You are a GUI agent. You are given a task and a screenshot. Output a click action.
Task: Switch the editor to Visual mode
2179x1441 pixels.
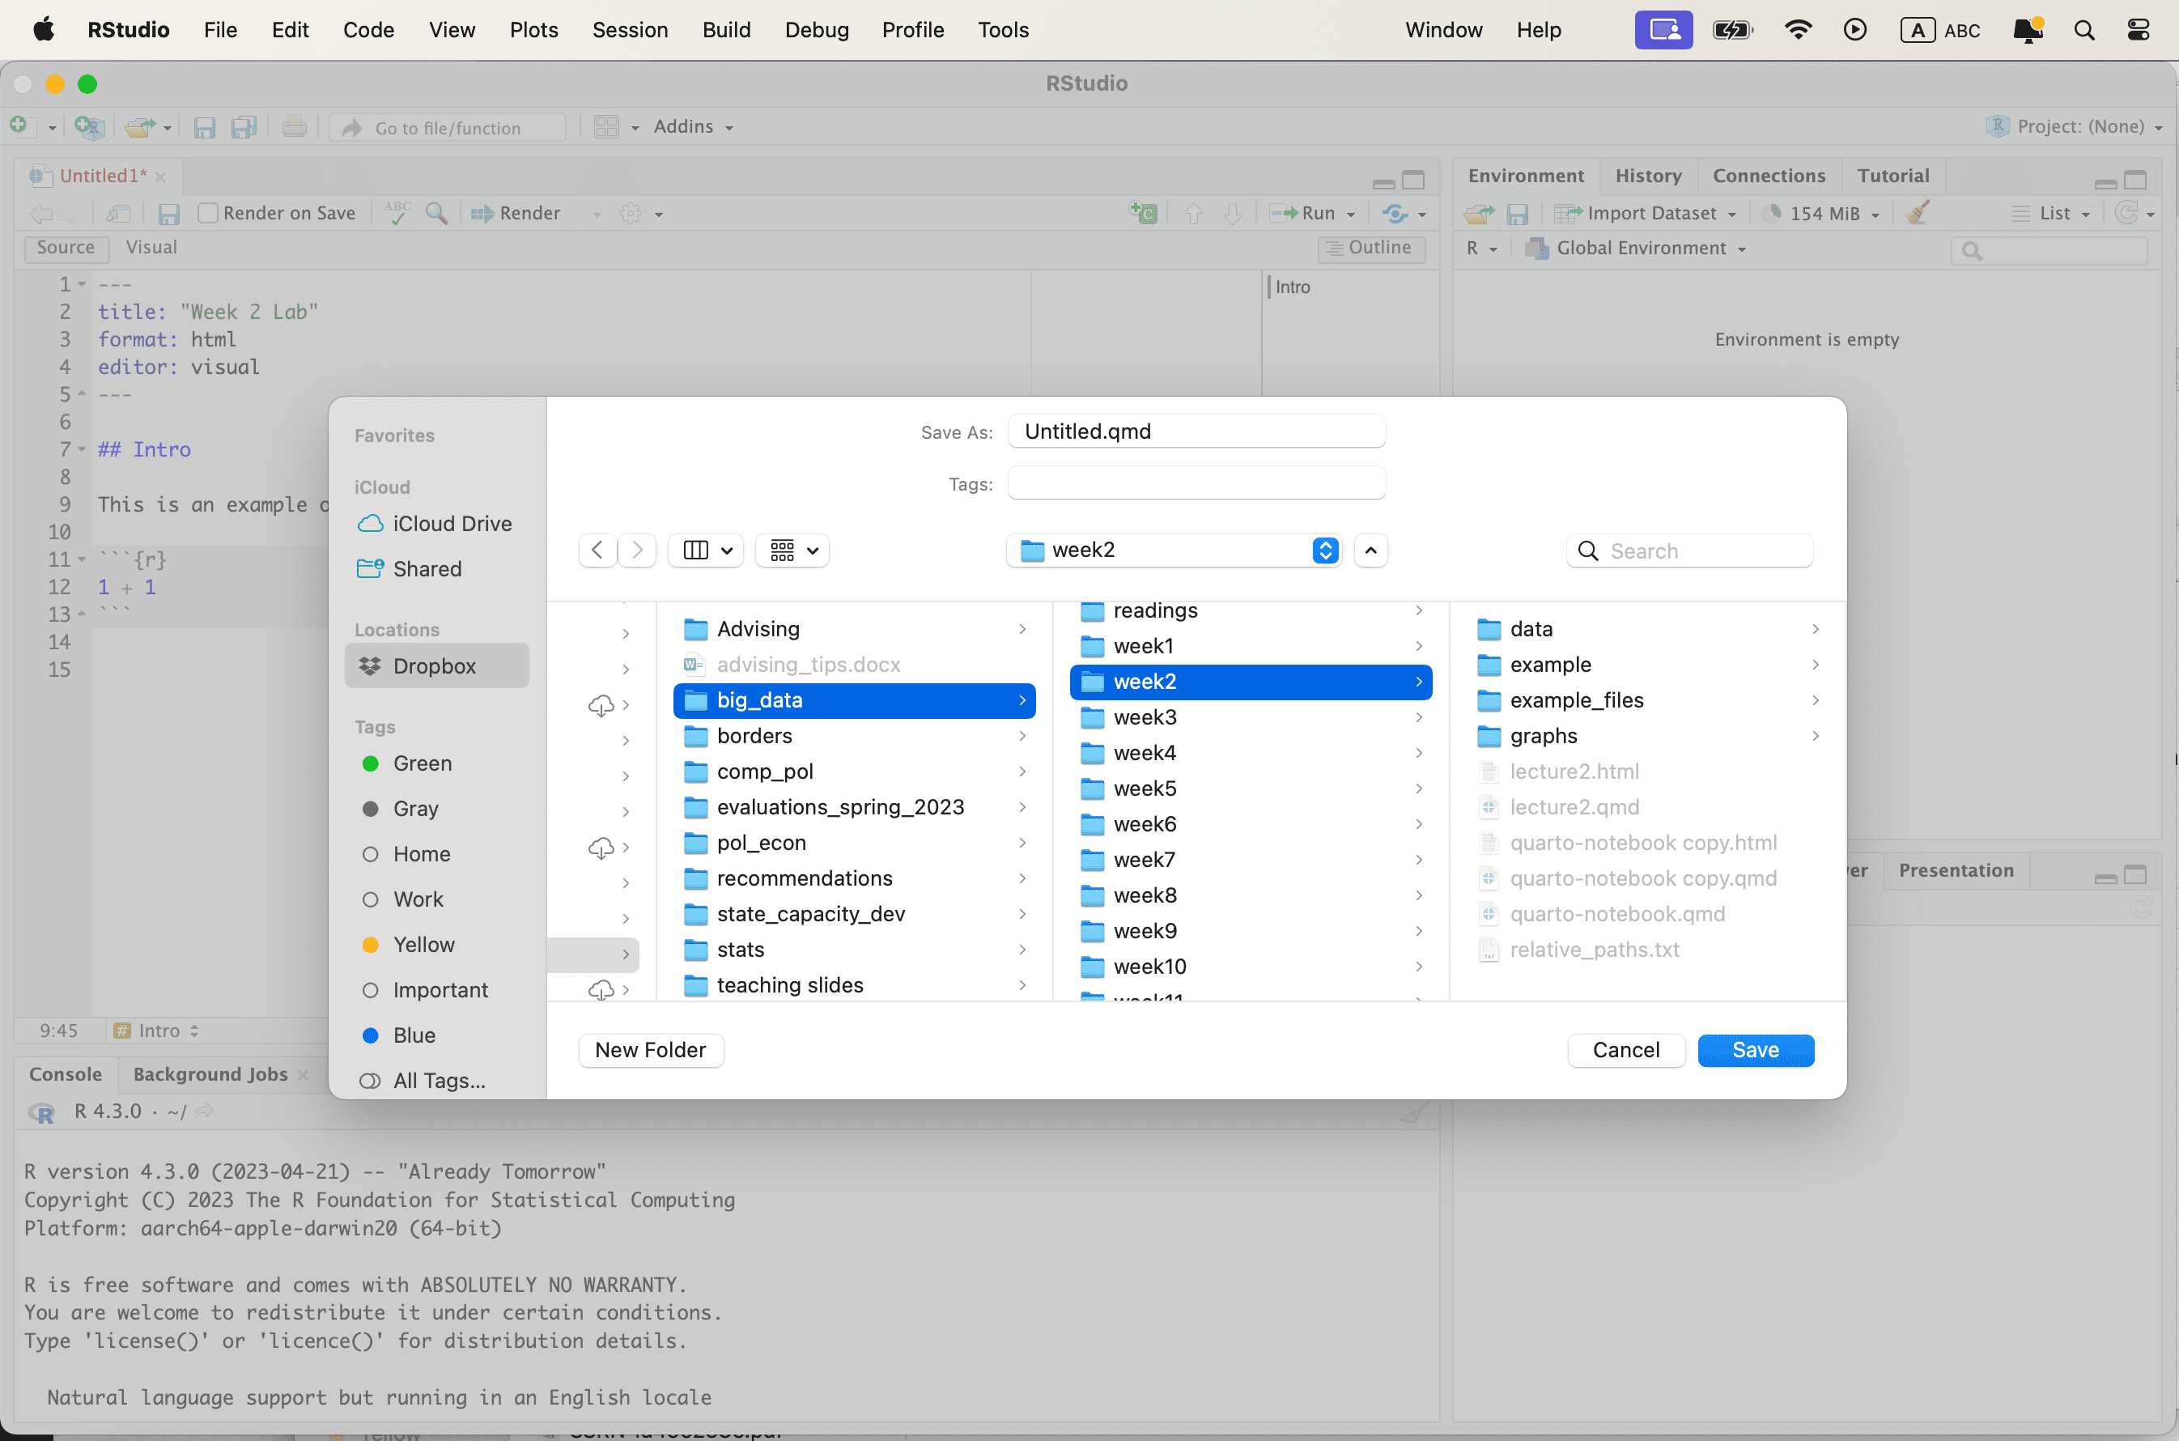coord(151,247)
